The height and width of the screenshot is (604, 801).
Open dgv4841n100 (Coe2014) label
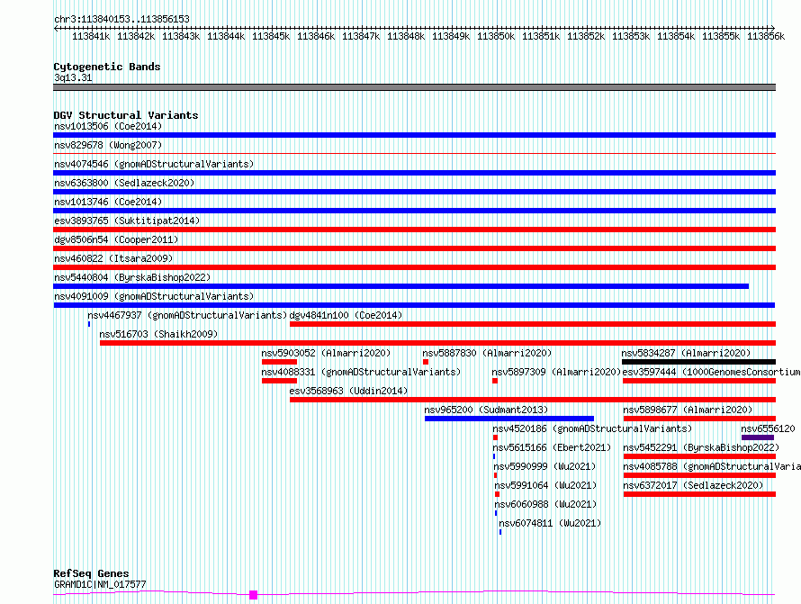pos(346,315)
